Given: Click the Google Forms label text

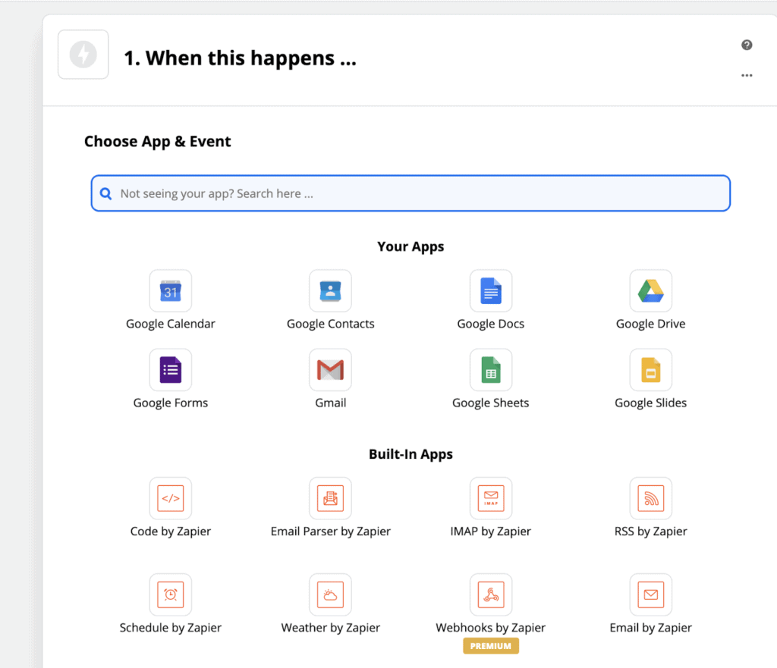Looking at the screenshot, I should (x=171, y=403).
